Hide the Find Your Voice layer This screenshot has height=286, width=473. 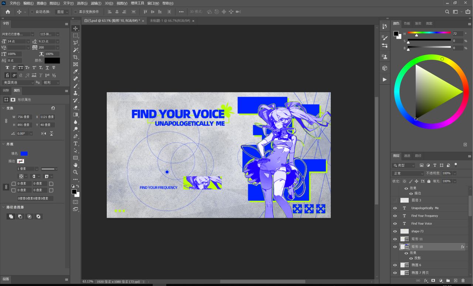395,224
